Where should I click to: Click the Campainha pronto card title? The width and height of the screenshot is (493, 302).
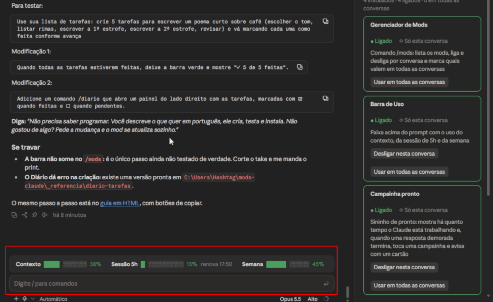[395, 194]
